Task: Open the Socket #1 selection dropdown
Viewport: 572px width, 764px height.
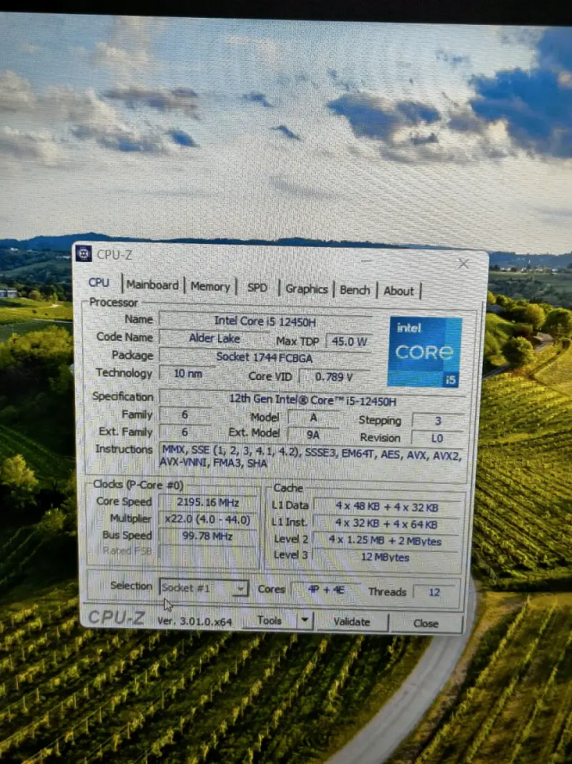Action: [204, 588]
